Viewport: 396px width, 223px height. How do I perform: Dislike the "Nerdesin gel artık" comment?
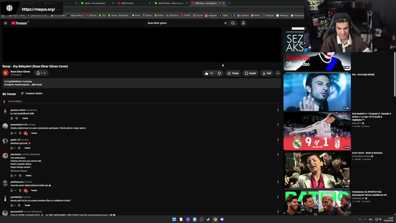(x=19, y=148)
